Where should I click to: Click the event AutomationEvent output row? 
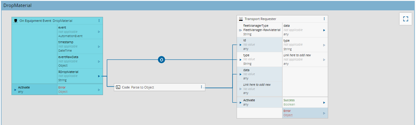pos(78,32)
